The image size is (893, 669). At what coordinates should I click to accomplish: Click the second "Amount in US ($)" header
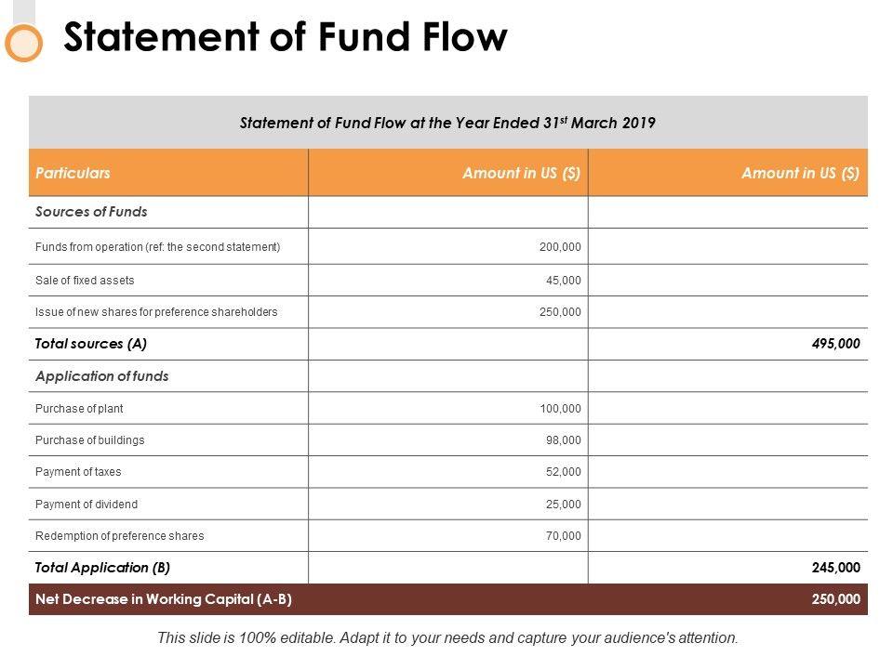click(x=800, y=173)
